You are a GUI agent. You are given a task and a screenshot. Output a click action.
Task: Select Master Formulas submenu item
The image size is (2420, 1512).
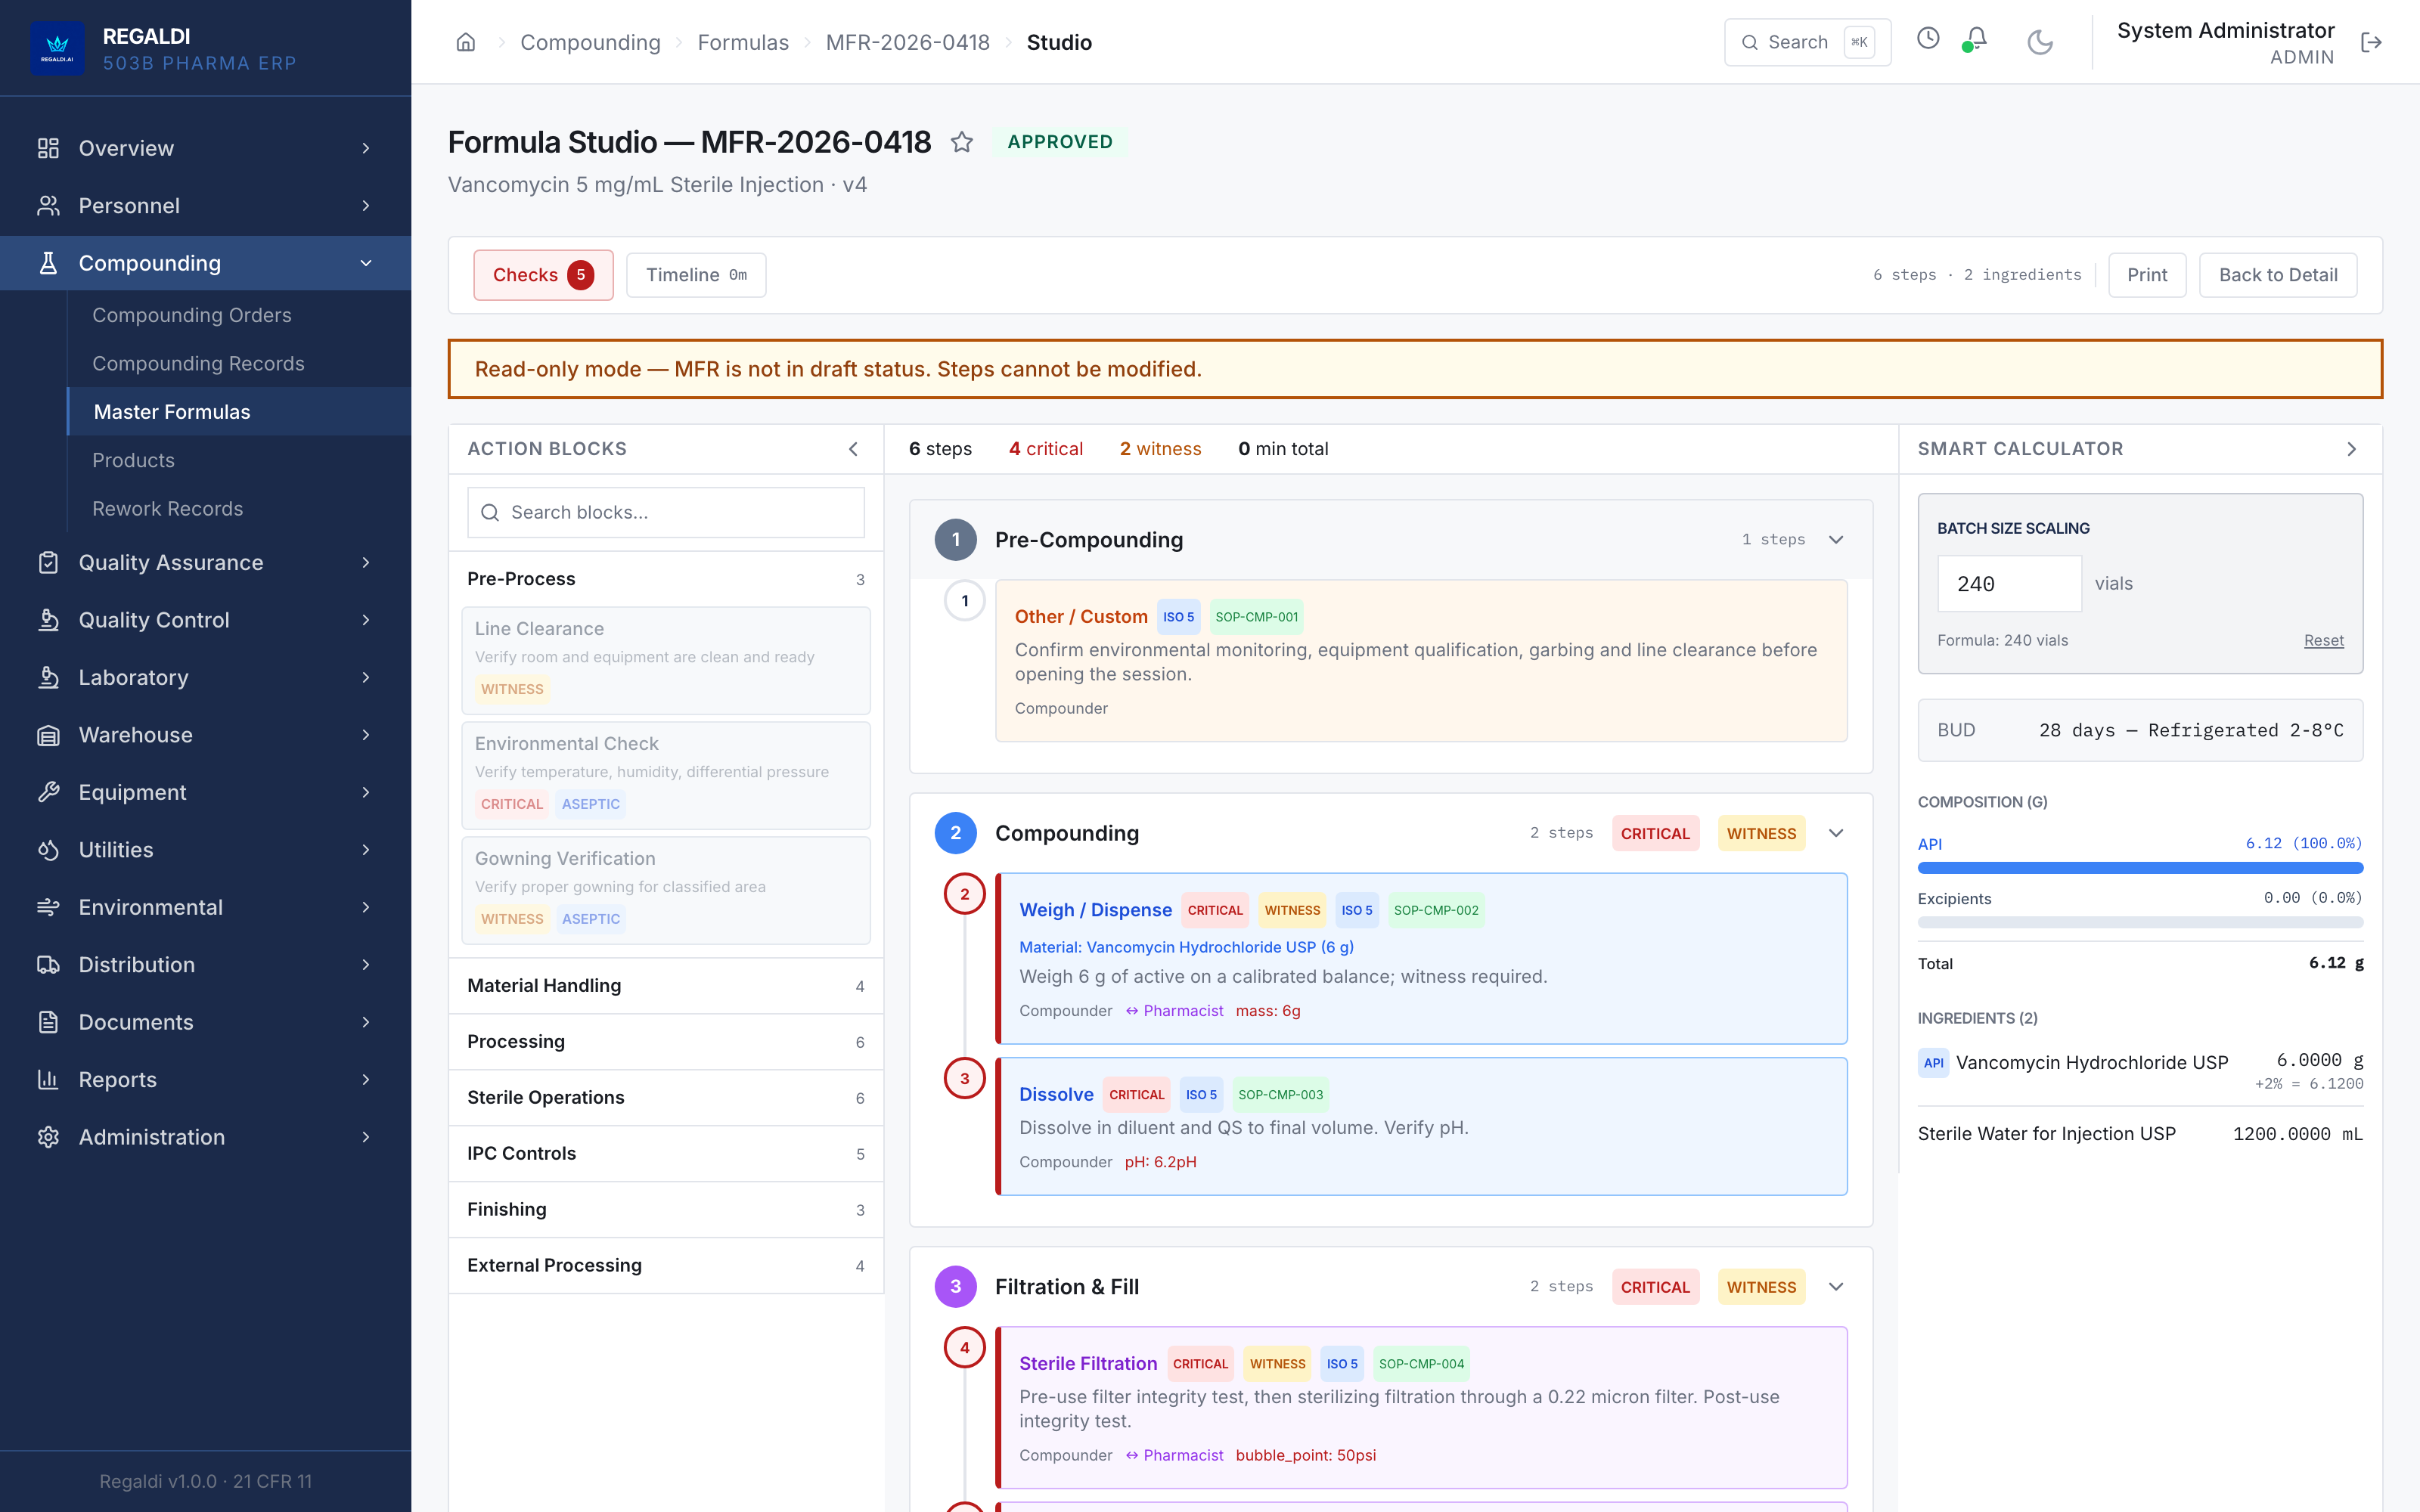pyautogui.click(x=239, y=411)
